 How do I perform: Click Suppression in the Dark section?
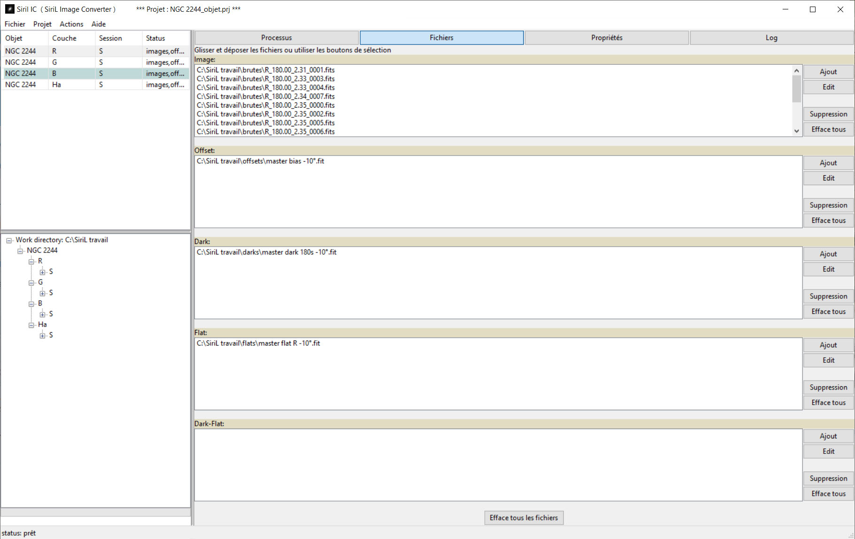[828, 297]
